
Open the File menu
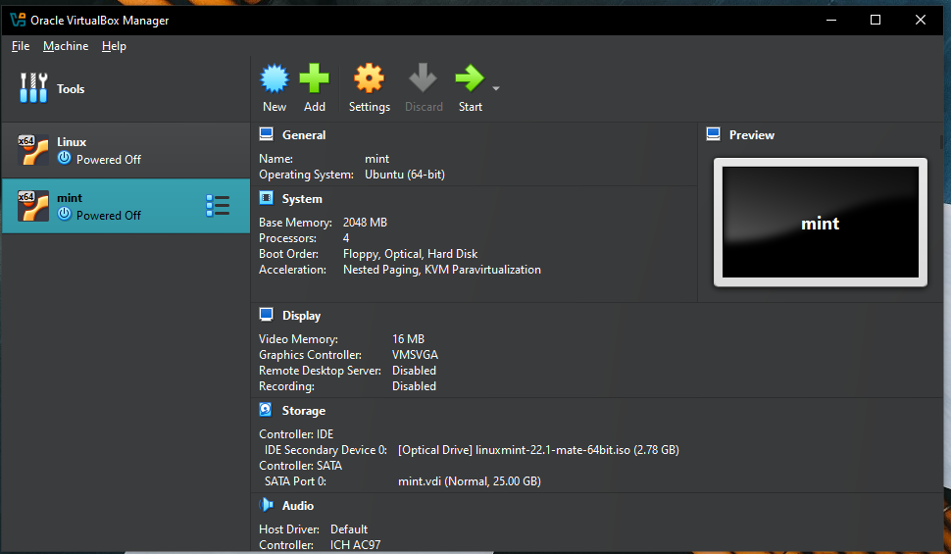click(21, 46)
